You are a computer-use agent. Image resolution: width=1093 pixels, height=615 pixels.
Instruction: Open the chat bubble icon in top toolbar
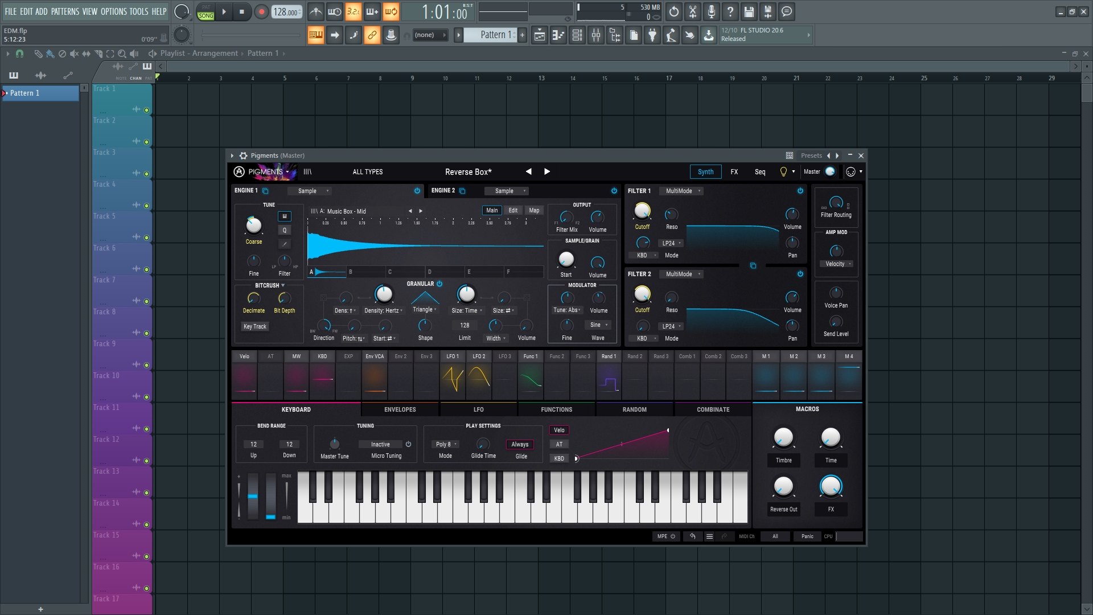pos(787,11)
